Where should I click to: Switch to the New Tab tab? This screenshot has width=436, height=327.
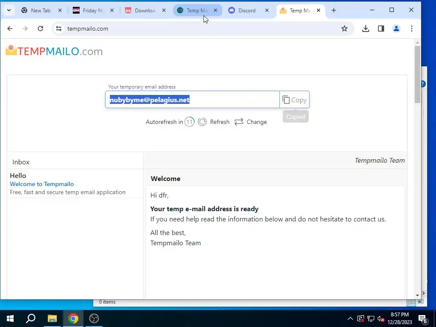tap(41, 11)
